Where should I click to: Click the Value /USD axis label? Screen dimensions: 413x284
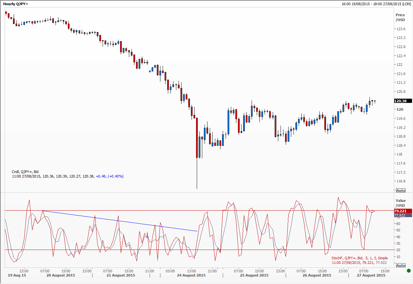pos(400,203)
